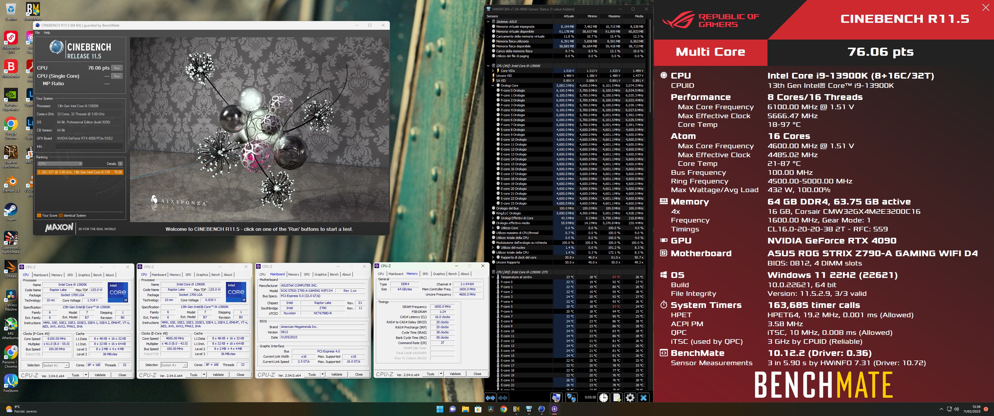Click Validate in first CPU-Z window
This screenshot has width=994, height=416.
click(100, 375)
